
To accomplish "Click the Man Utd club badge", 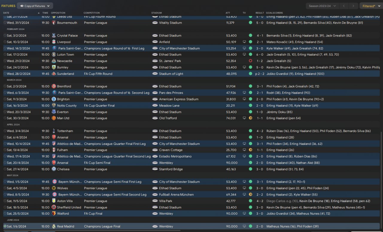I will (x=54, y=118).
